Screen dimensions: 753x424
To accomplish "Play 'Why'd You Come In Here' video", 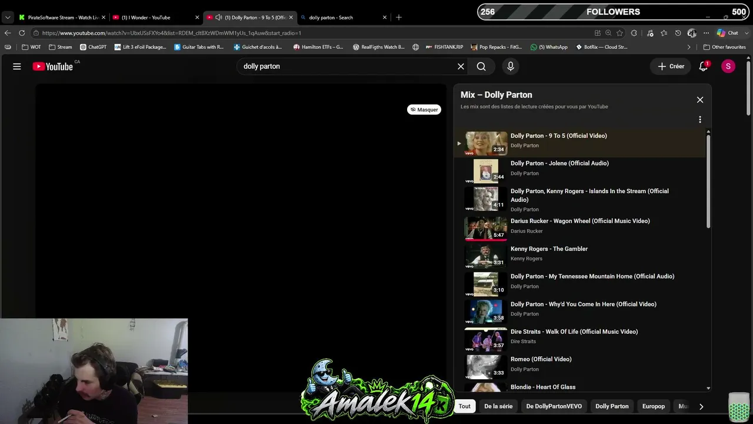I will tap(579, 312).
